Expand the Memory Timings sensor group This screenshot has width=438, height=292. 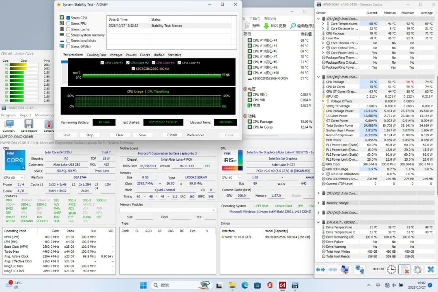pyautogui.click(x=318, y=203)
